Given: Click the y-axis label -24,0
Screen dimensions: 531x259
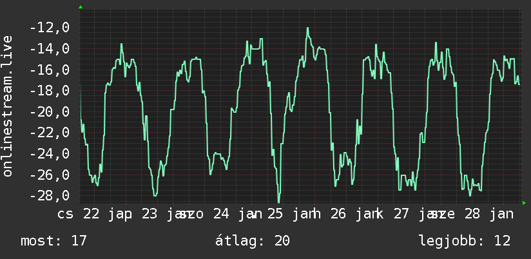Looking at the screenshot, I should 50,154.
